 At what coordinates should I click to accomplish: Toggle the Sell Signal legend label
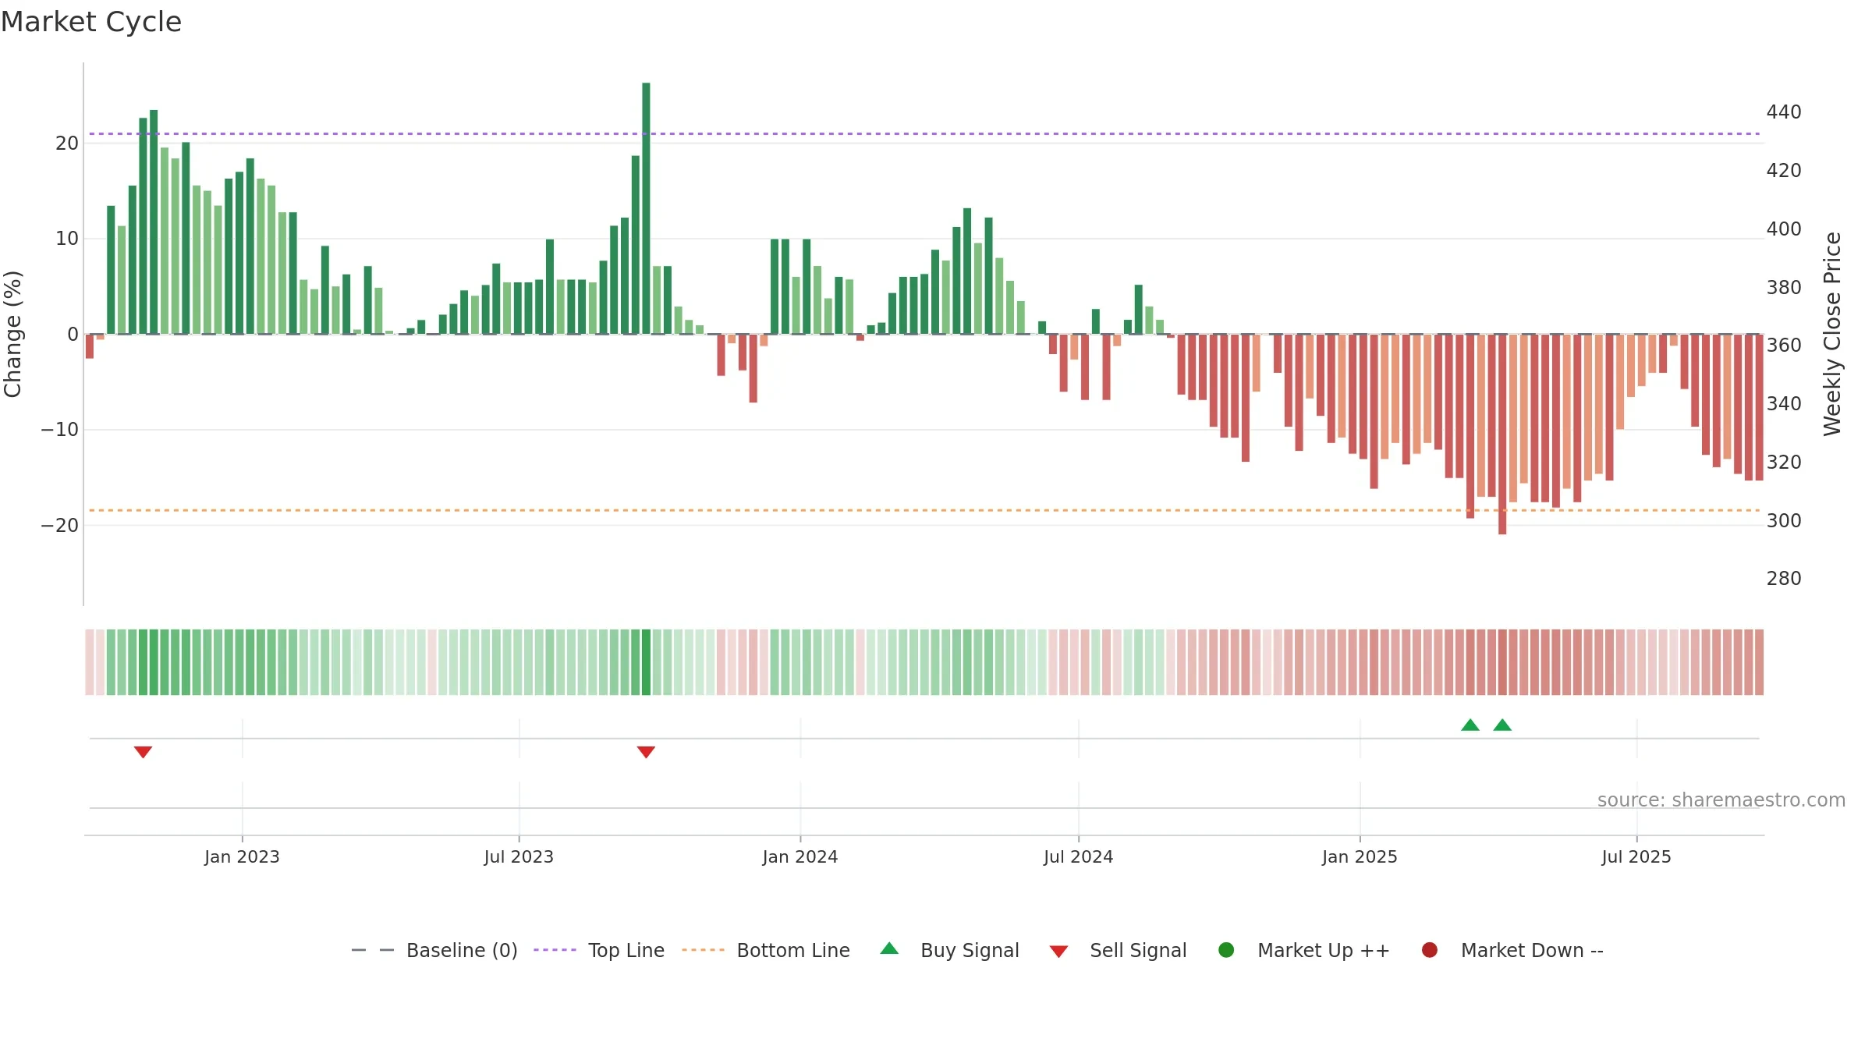click(x=1138, y=950)
